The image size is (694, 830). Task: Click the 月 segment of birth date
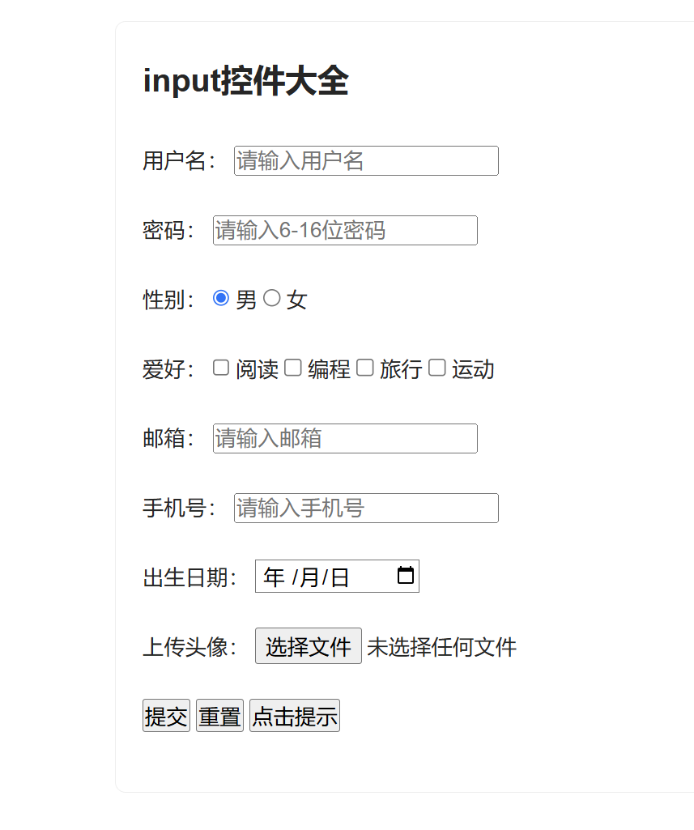[309, 577]
